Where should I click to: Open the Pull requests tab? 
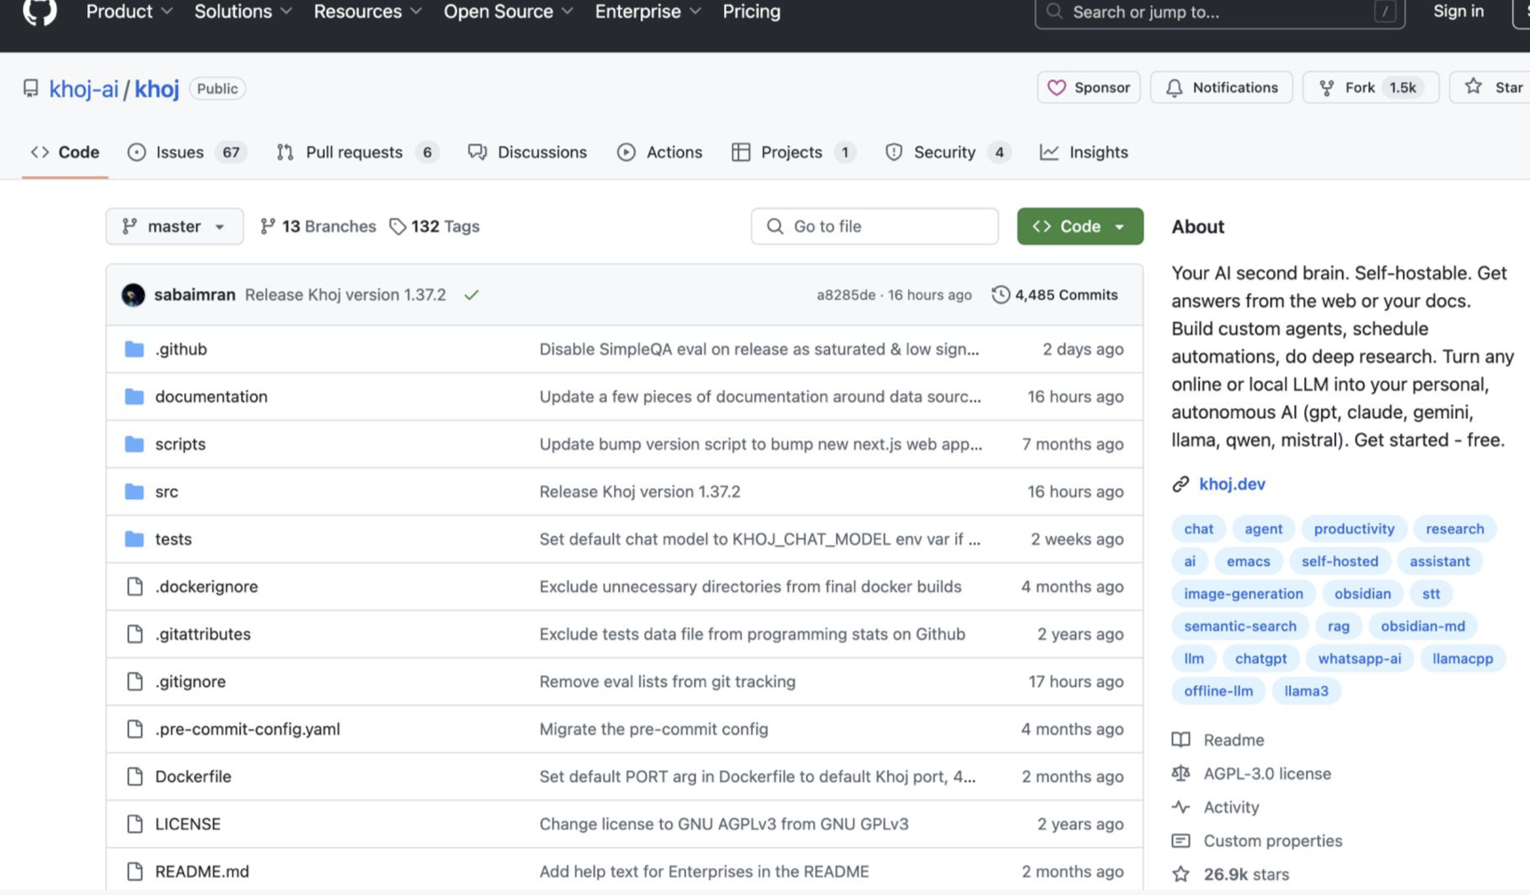358,152
